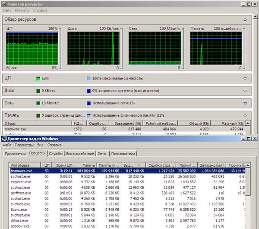Click the Сеть activity graph
This screenshot has width=259, height=229.
[155, 48]
